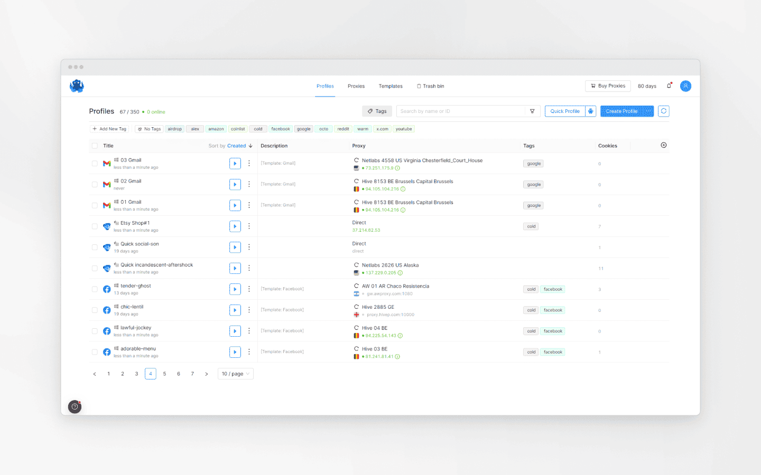
Task: Recheck proxy Hive 2885 GE
Action: pyautogui.click(x=356, y=307)
